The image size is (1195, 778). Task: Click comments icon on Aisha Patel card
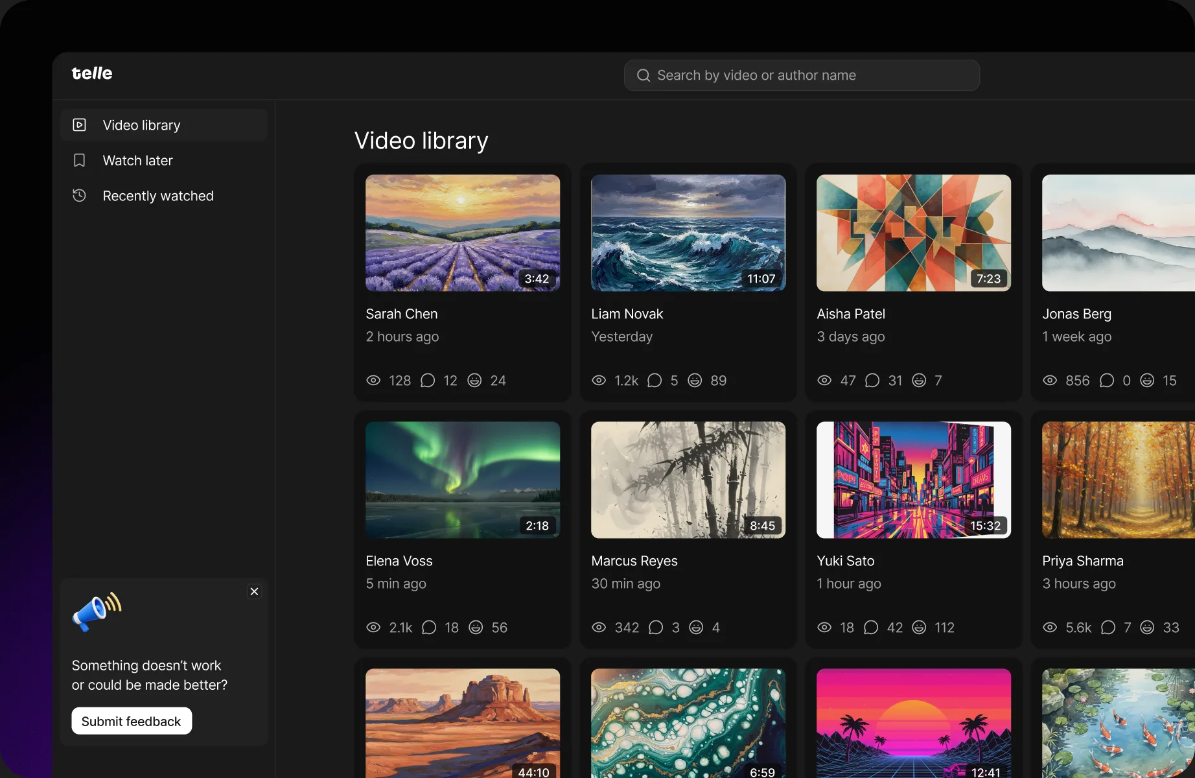click(872, 381)
